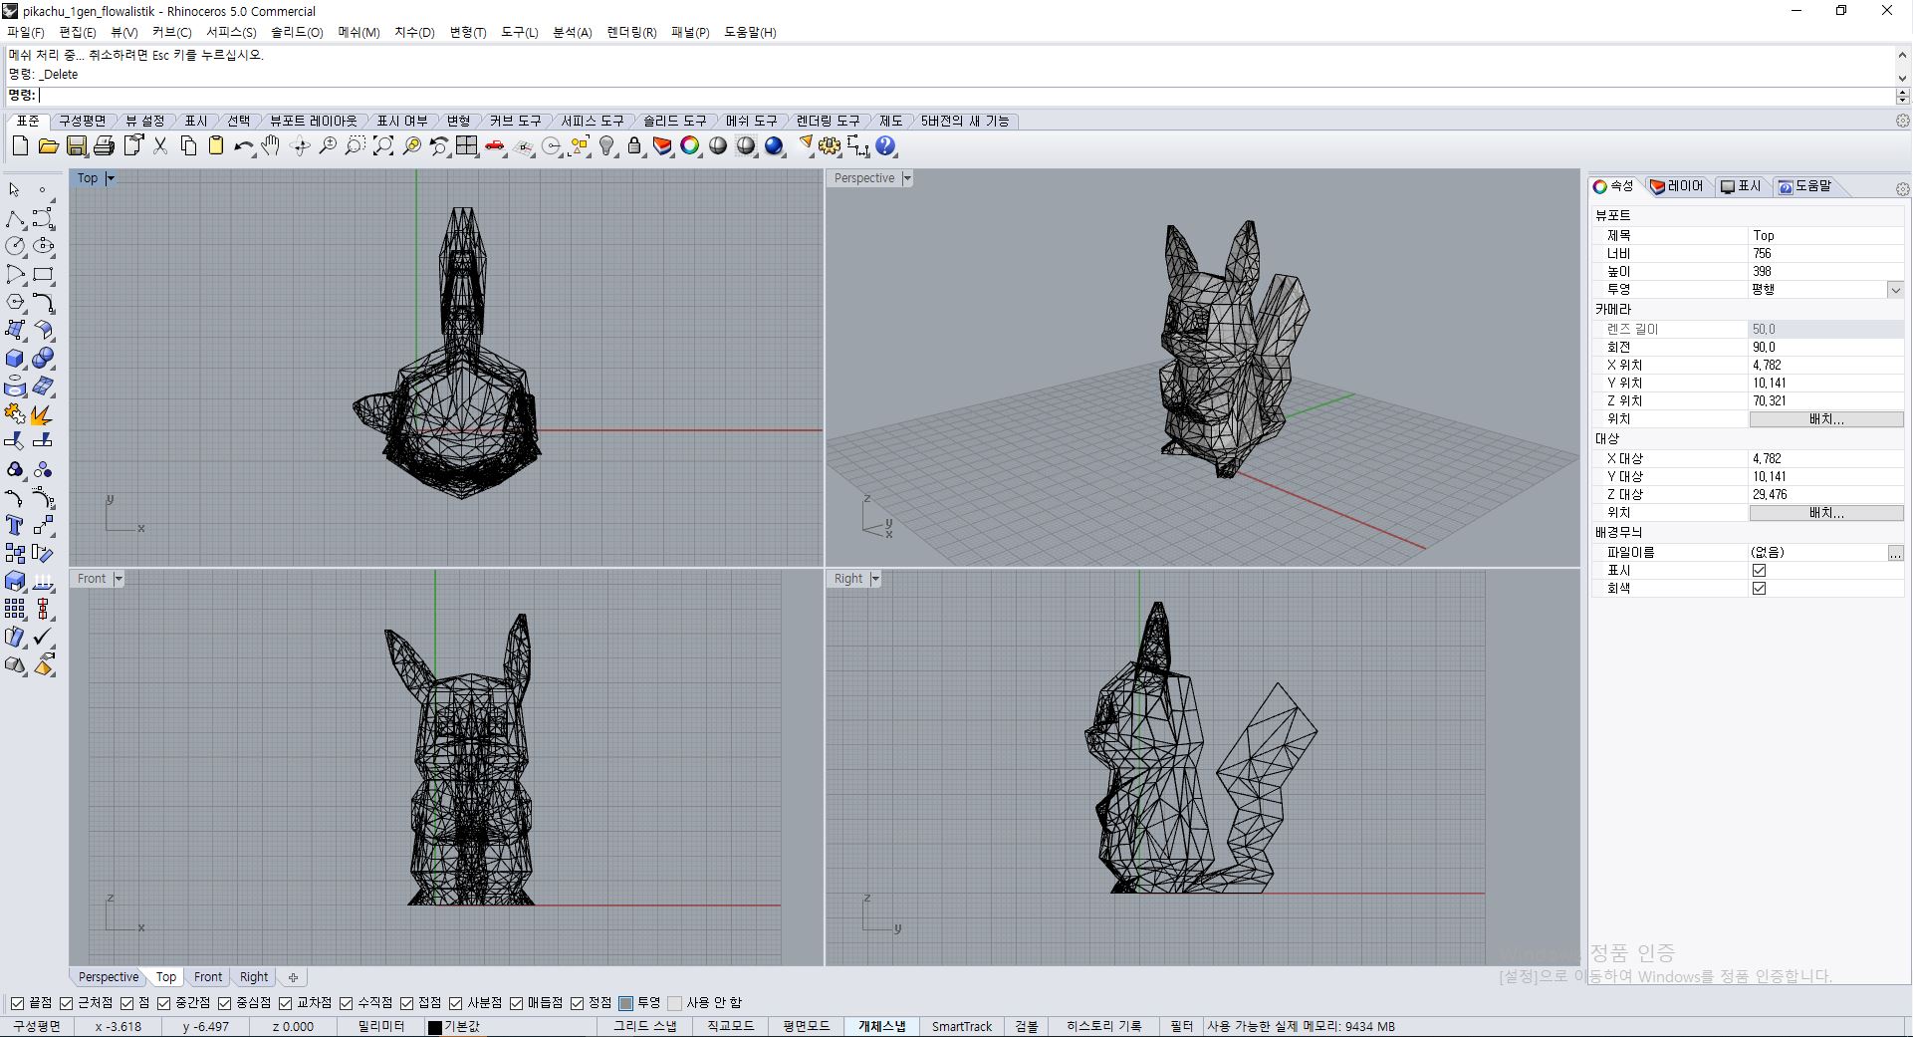
Task: Click the Zoom Extents icon
Action: click(x=383, y=146)
